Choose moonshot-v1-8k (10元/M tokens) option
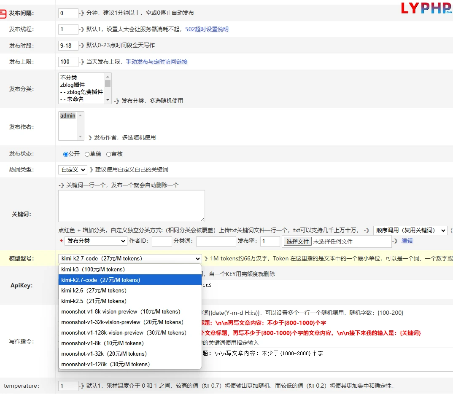 [x=130, y=343]
